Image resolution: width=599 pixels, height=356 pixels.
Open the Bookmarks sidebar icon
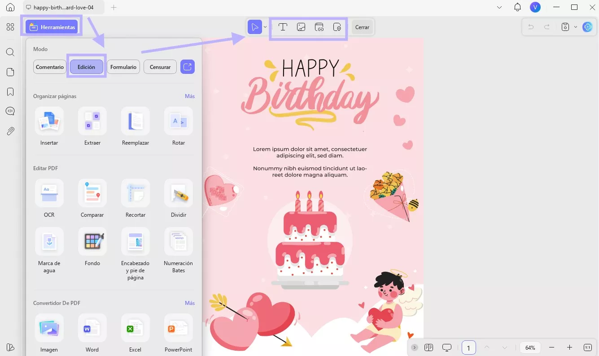tap(10, 92)
